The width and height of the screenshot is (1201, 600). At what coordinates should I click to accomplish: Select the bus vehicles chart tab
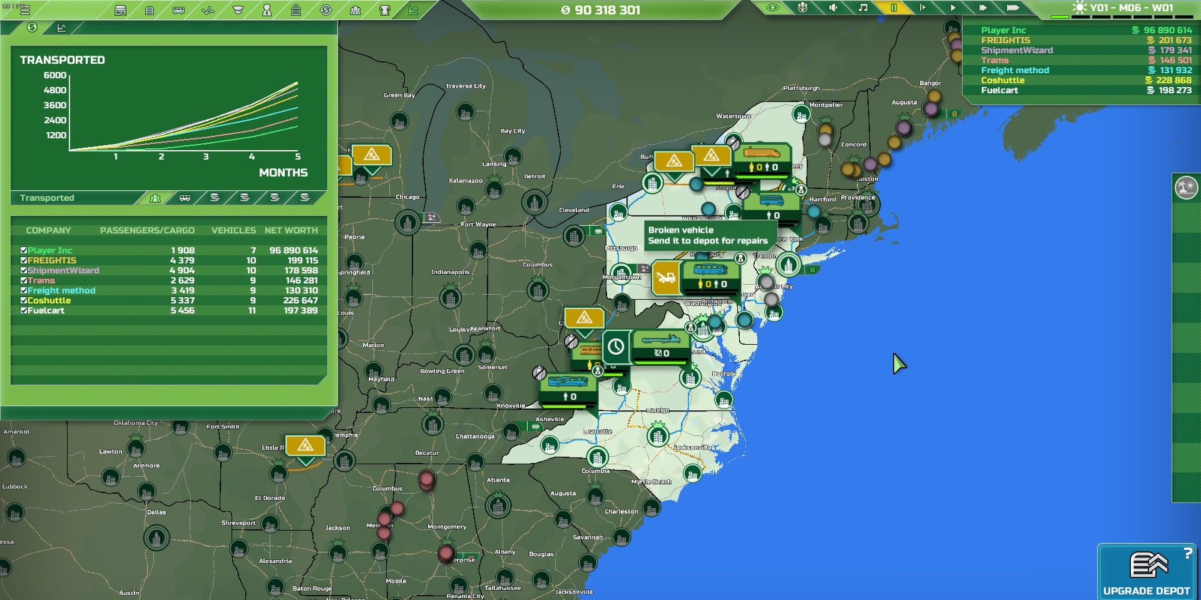(185, 198)
